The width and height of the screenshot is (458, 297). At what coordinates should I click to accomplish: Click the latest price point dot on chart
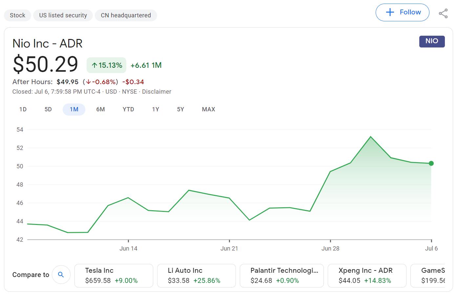click(431, 163)
